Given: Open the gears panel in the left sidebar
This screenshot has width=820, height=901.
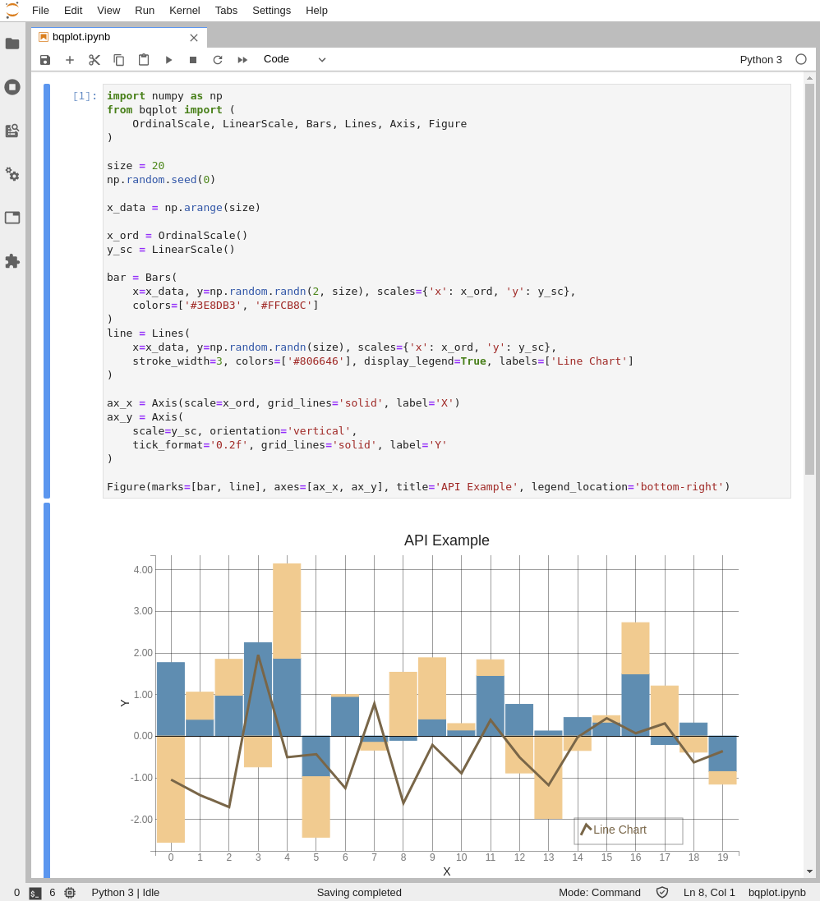Looking at the screenshot, I should pyautogui.click(x=12, y=174).
